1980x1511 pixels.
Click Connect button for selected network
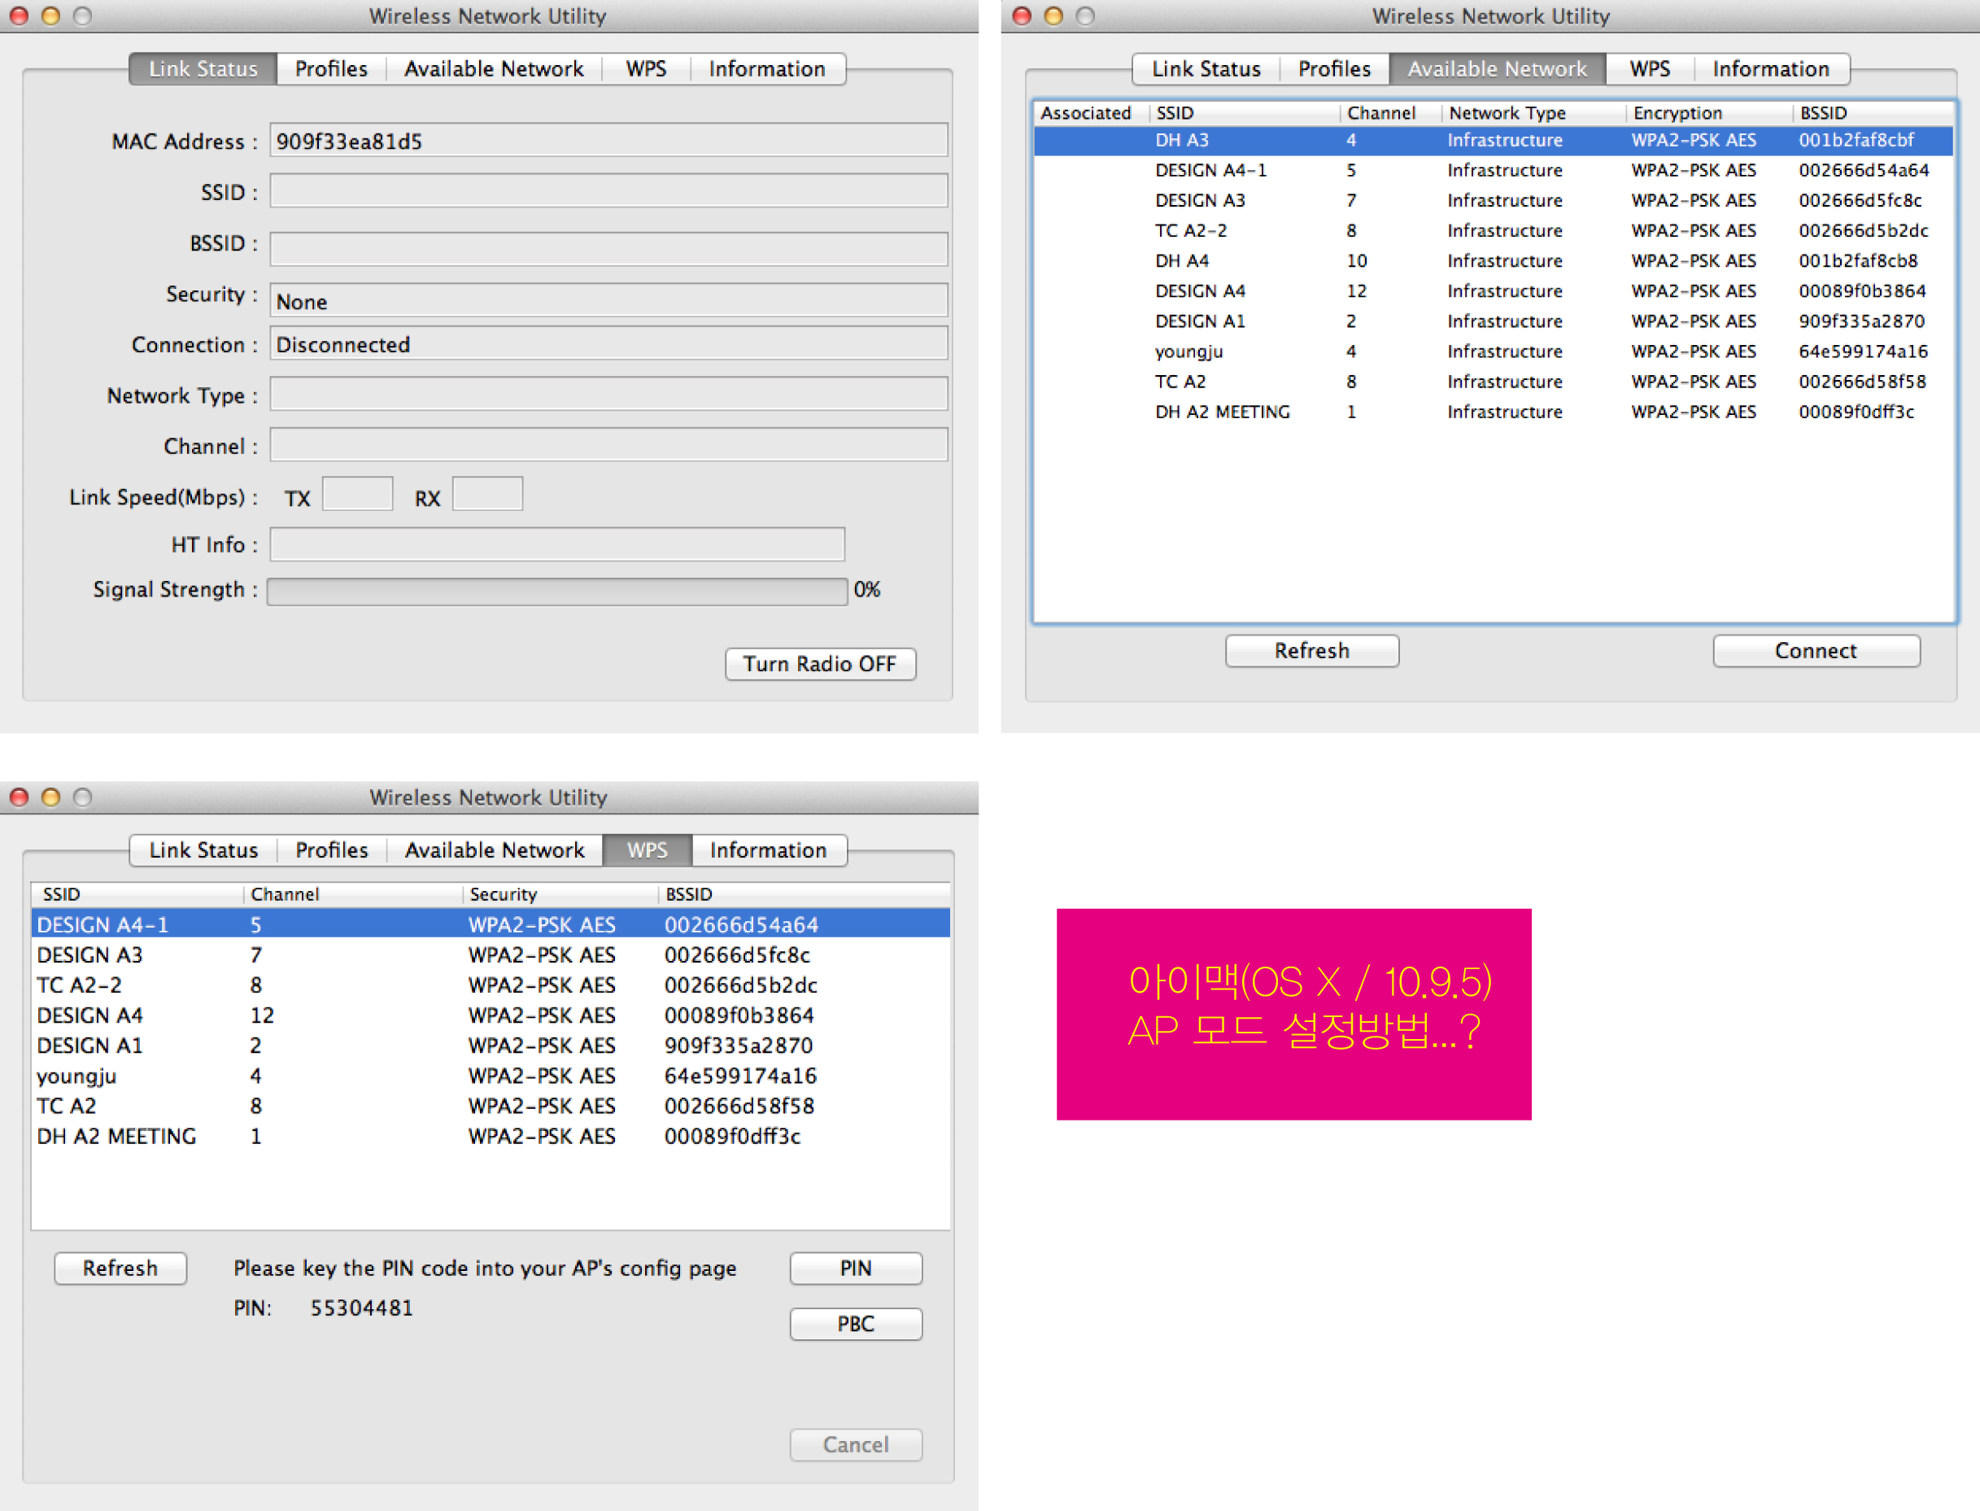click(1816, 650)
